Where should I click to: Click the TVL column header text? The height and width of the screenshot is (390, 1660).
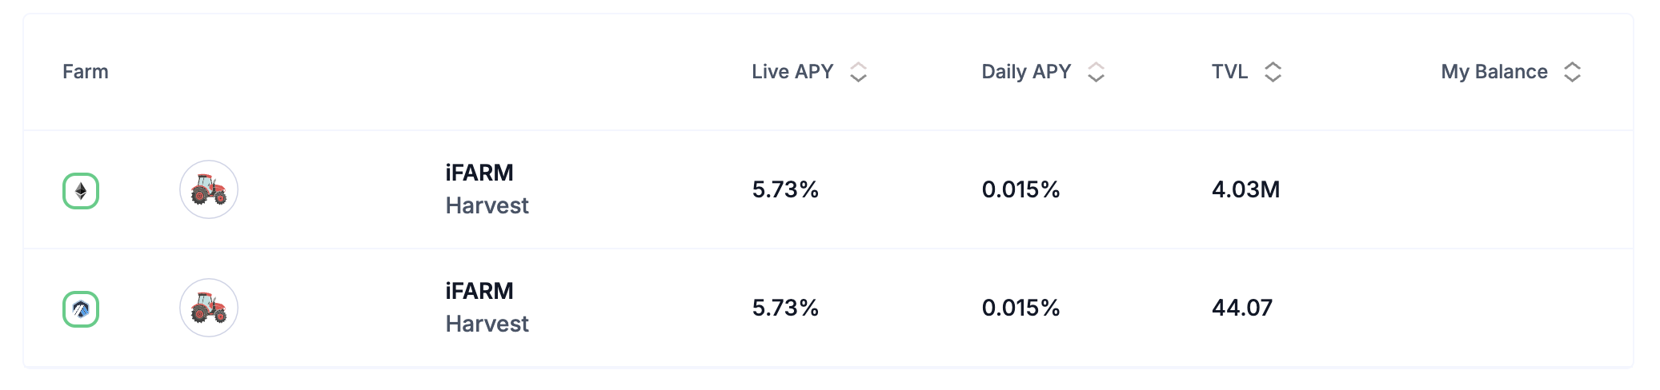coord(1229,72)
